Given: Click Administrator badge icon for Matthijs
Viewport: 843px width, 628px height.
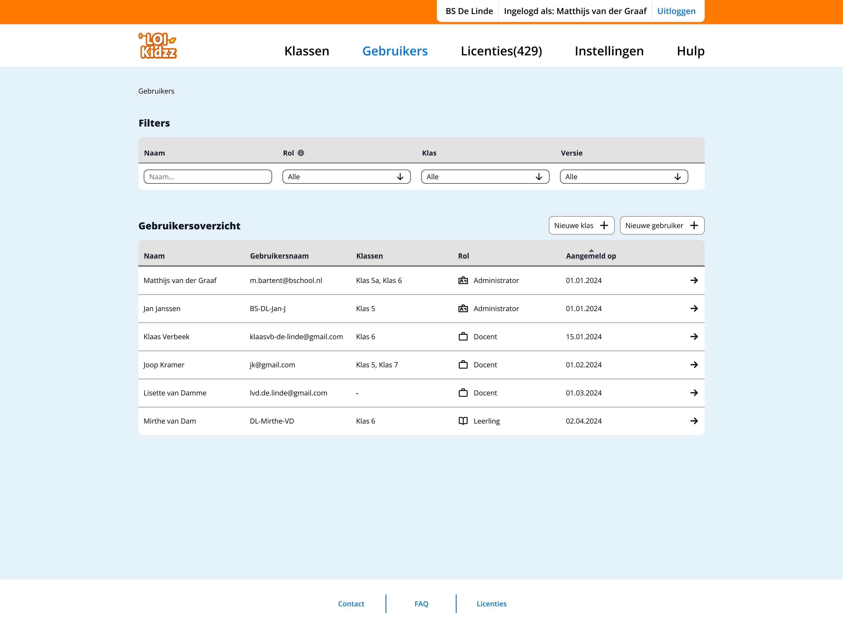Looking at the screenshot, I should pyautogui.click(x=463, y=280).
